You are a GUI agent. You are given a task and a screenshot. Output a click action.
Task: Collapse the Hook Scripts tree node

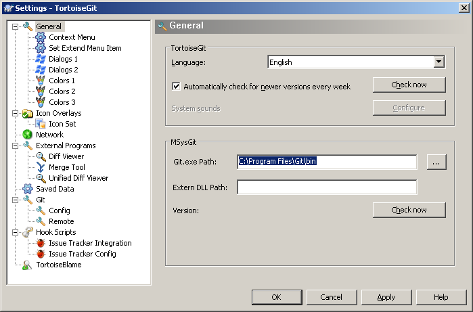click(15, 232)
